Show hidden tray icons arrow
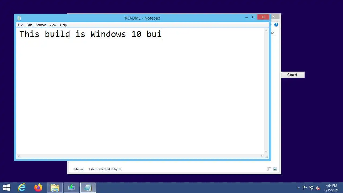 pos(299,188)
